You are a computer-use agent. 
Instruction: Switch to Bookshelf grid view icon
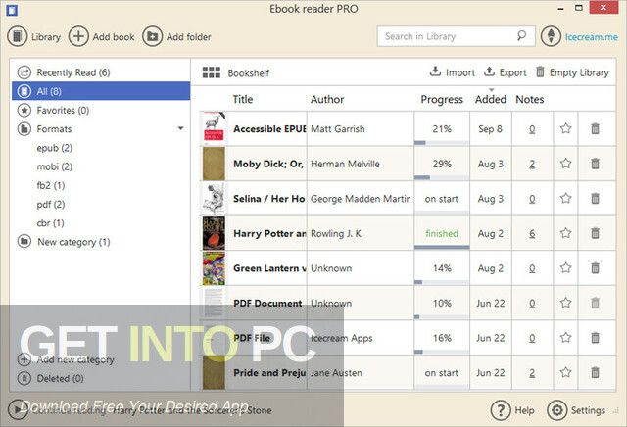pos(212,72)
